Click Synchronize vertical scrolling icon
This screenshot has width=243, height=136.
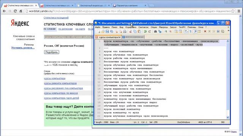176,31
